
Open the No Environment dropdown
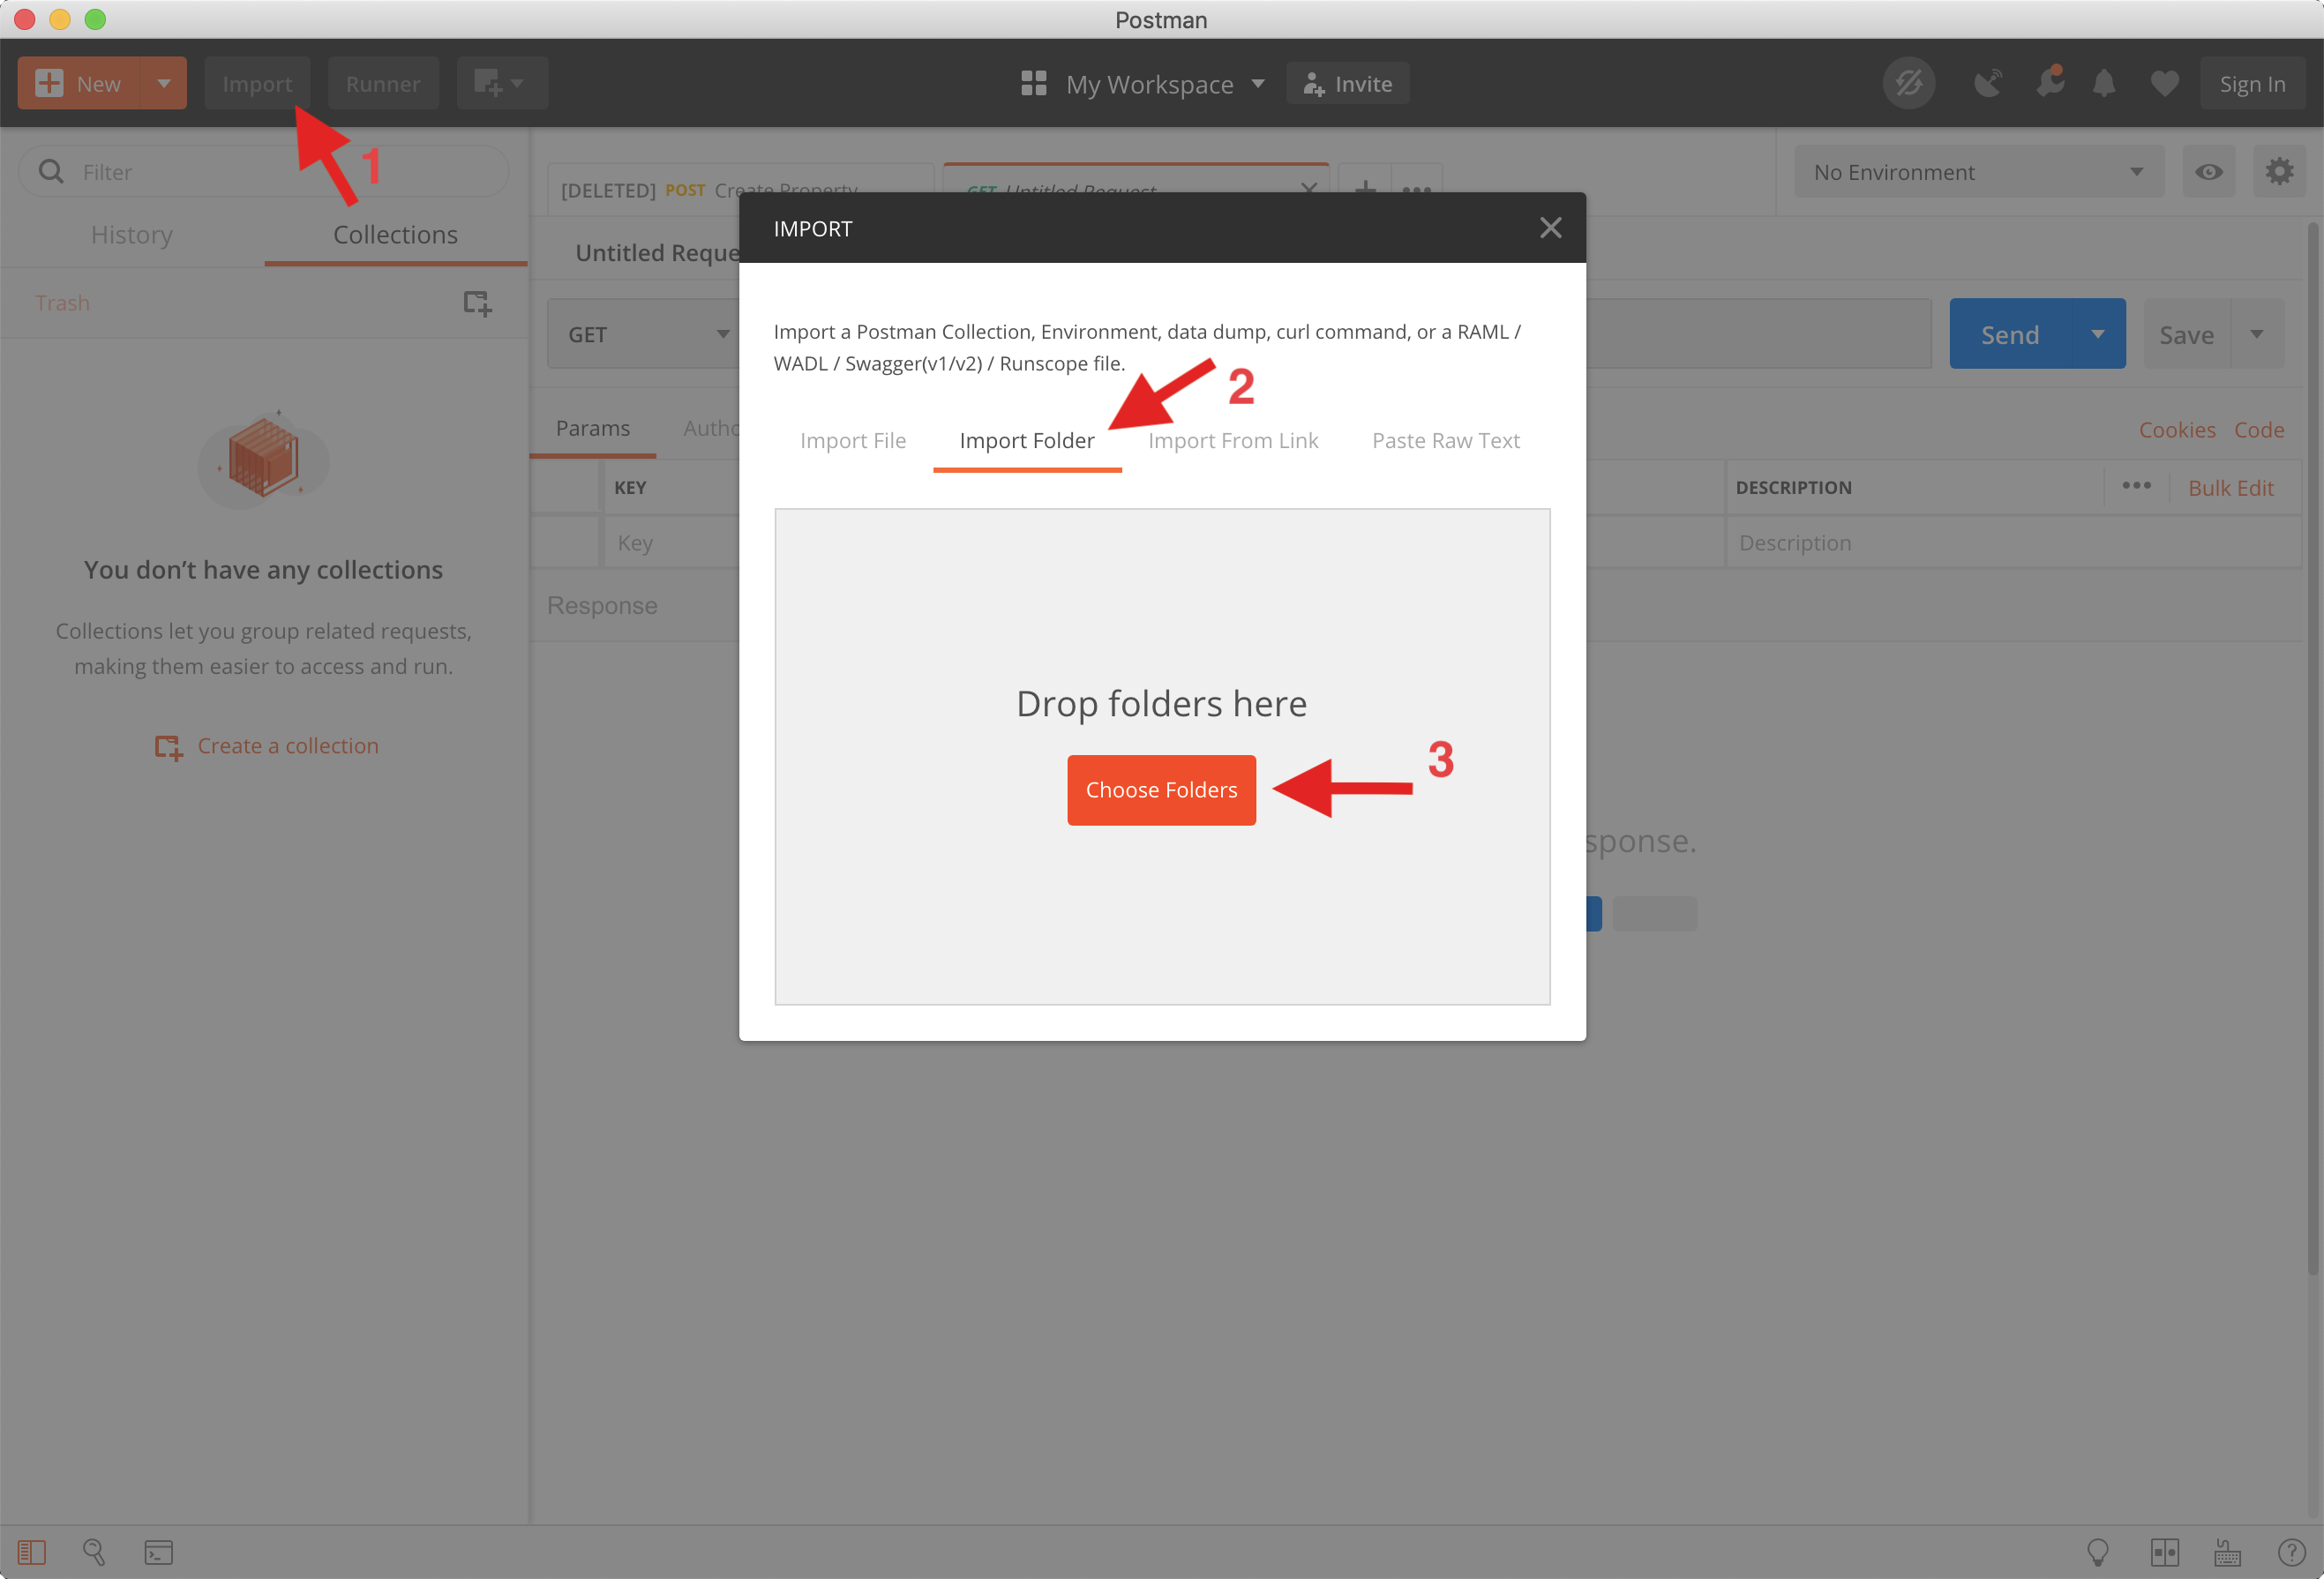point(1978,172)
